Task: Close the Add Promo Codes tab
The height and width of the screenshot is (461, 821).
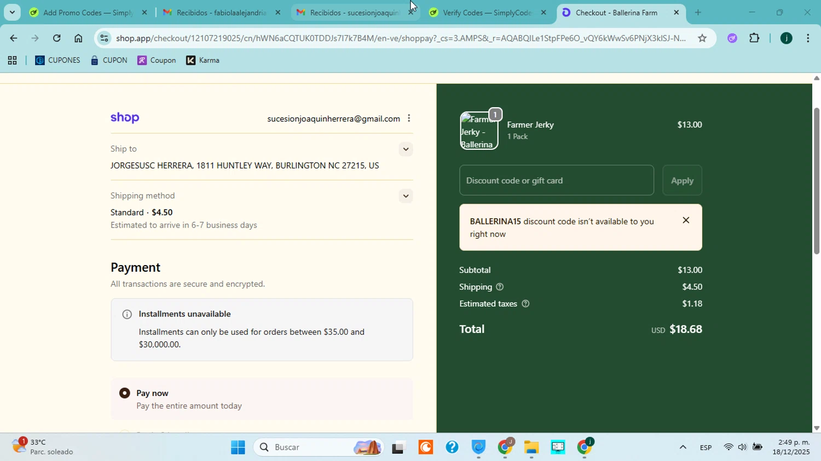Action: [x=145, y=13]
